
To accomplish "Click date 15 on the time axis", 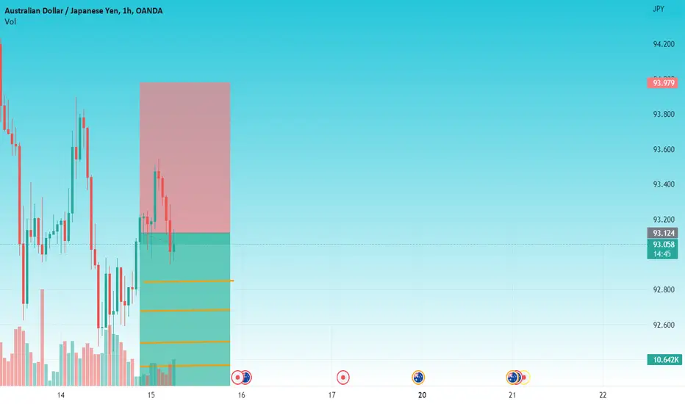I will point(151,395).
